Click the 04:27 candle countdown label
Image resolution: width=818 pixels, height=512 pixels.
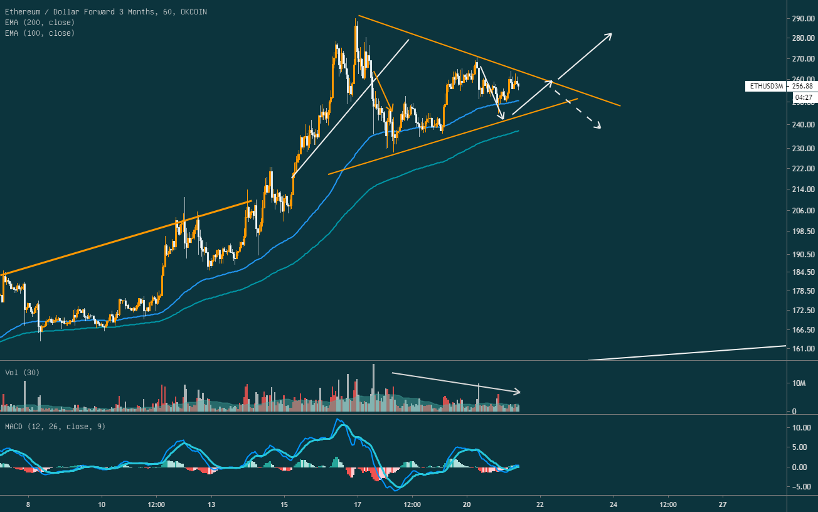pyautogui.click(x=804, y=98)
